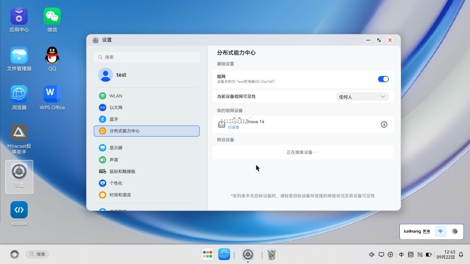Open 声音 settings in the sidebar

coord(147,160)
